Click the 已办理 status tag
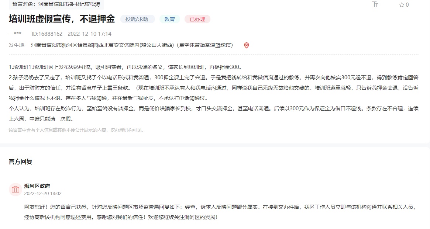The image size is (430, 229). [197, 19]
